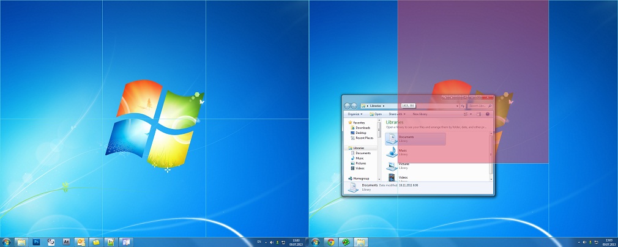Open the address bar history dropdown

pyautogui.click(x=457, y=106)
